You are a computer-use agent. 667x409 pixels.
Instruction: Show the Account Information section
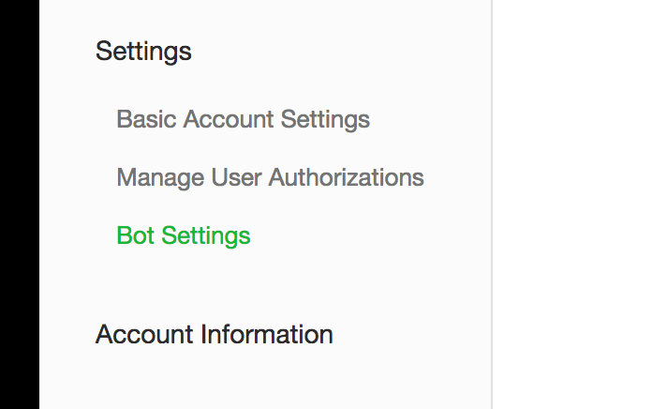(214, 334)
